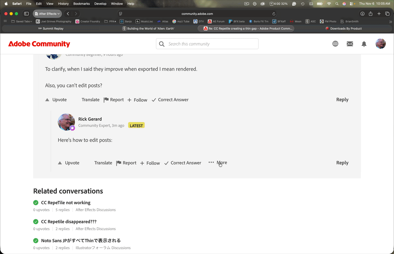Mark the clarification reply as Correct Answer

pyautogui.click(x=170, y=100)
